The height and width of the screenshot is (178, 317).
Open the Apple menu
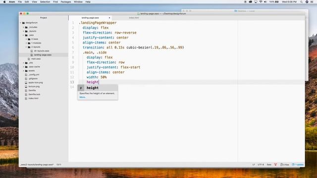click(4, 2)
